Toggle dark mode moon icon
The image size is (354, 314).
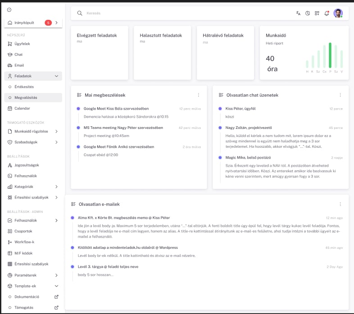308,13
